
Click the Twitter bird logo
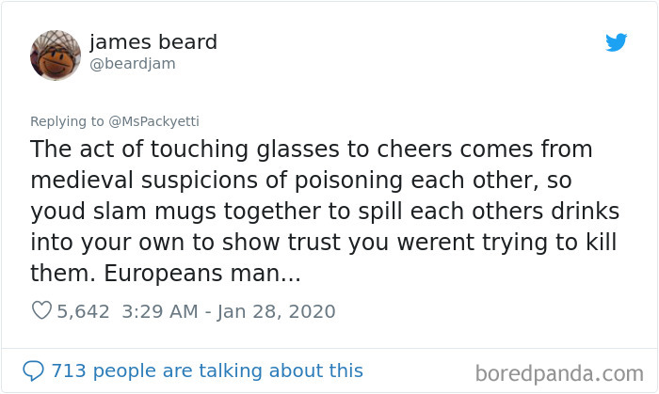(x=616, y=42)
